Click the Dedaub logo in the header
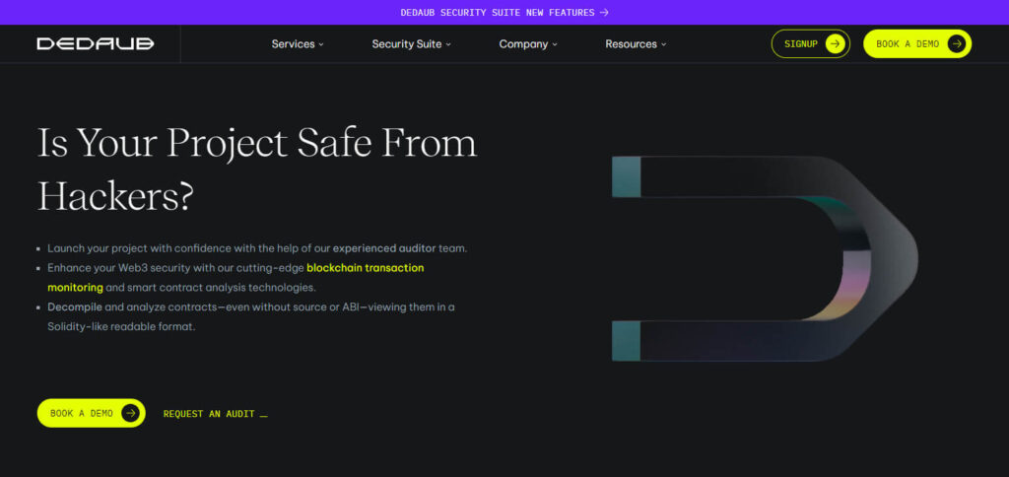 click(96, 43)
